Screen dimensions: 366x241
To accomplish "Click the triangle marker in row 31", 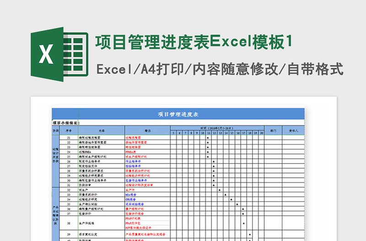I will coord(214,185).
